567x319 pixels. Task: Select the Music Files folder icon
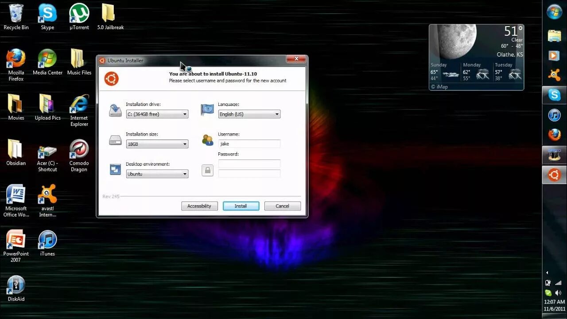pos(79,62)
